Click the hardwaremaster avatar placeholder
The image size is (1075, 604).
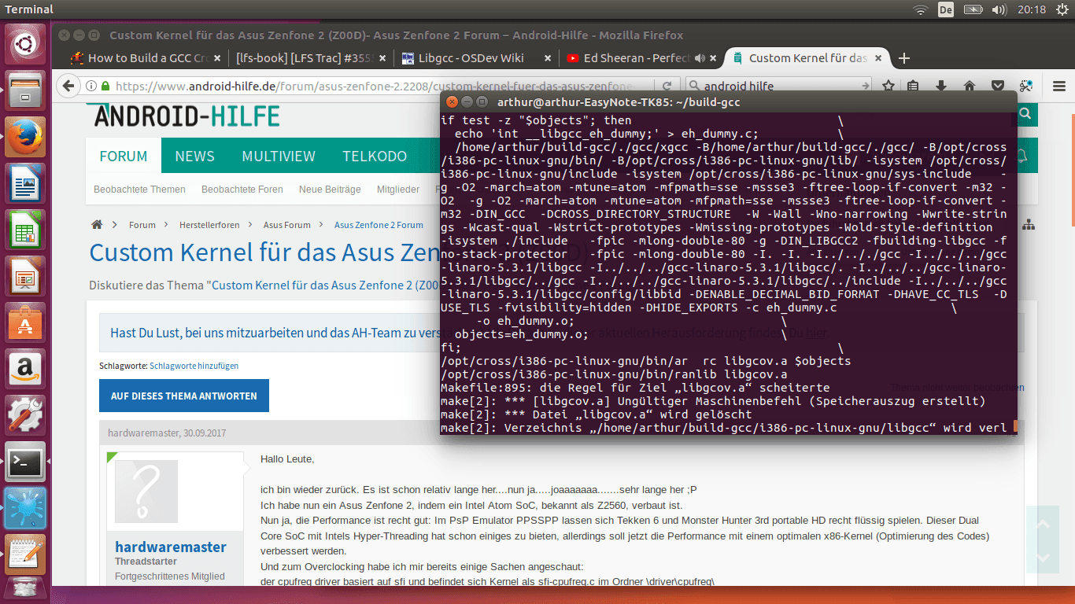pyautogui.click(x=146, y=492)
